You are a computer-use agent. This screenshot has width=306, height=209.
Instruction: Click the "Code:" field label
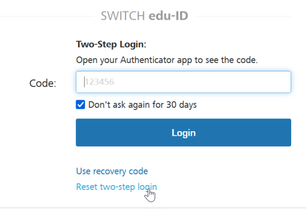[43, 83]
